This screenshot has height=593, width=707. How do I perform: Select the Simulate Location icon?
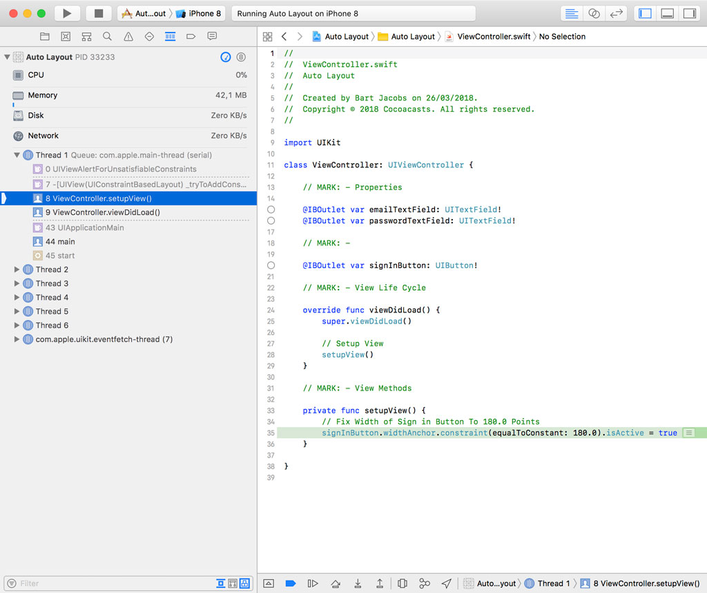[445, 583]
